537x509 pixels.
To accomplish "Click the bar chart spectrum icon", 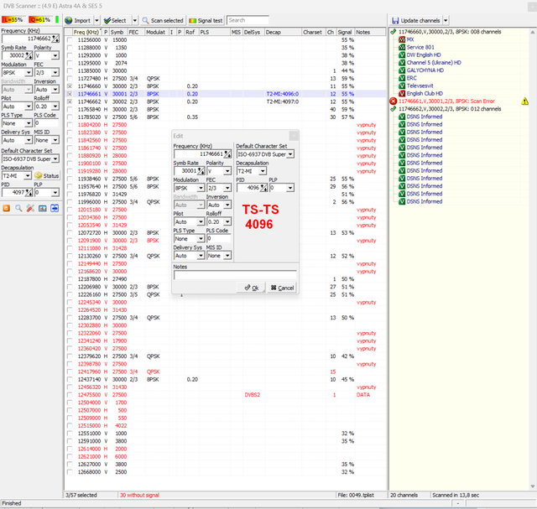I will point(43,208).
